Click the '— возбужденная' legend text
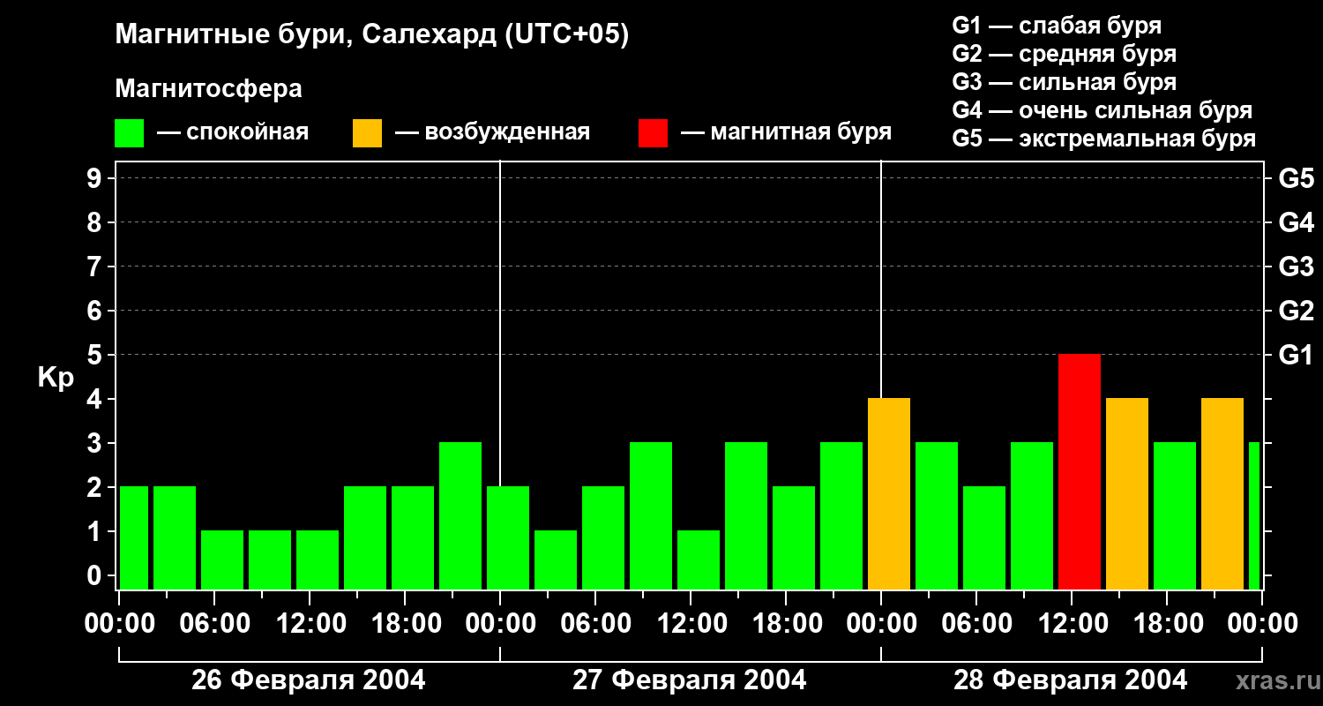This screenshot has height=706, width=1323. pos(492,133)
